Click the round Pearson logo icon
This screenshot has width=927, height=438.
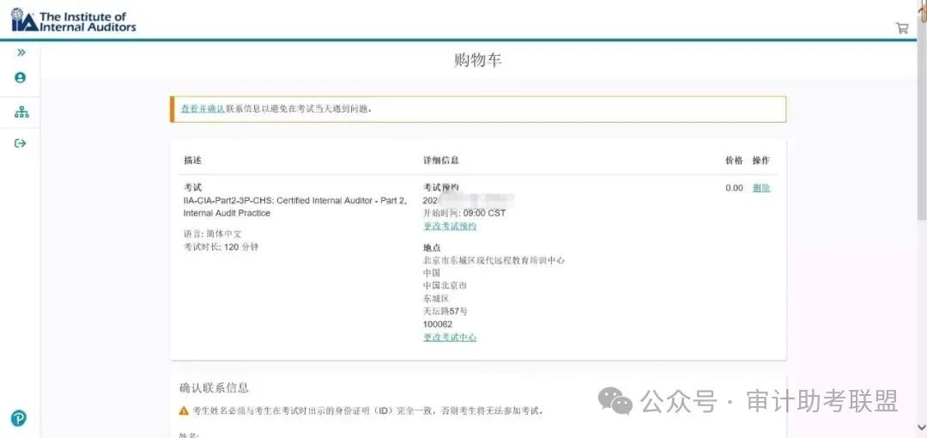click(19, 418)
